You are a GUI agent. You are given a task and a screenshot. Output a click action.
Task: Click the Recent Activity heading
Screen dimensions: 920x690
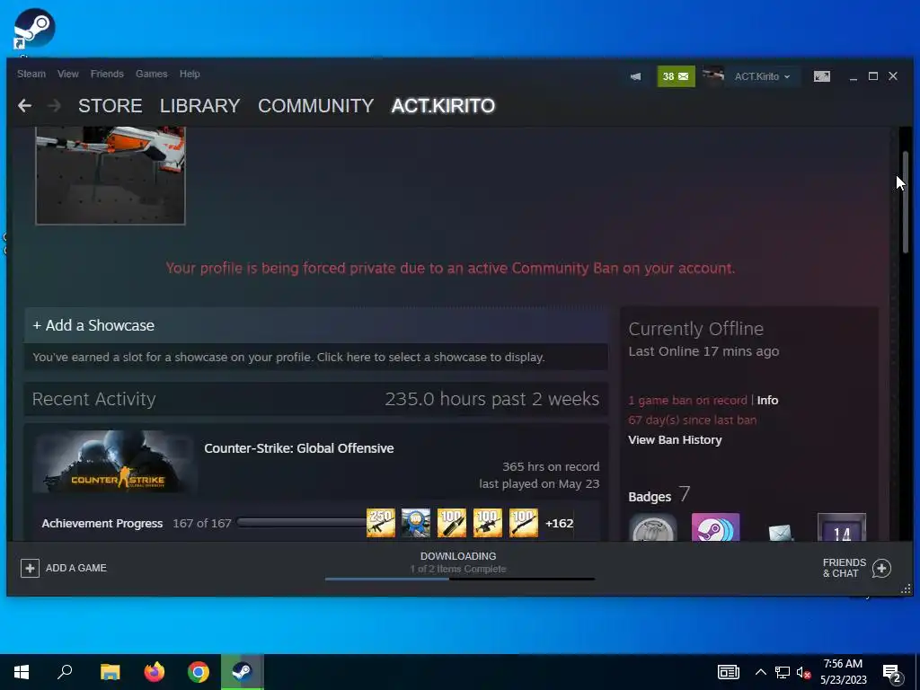(93, 399)
